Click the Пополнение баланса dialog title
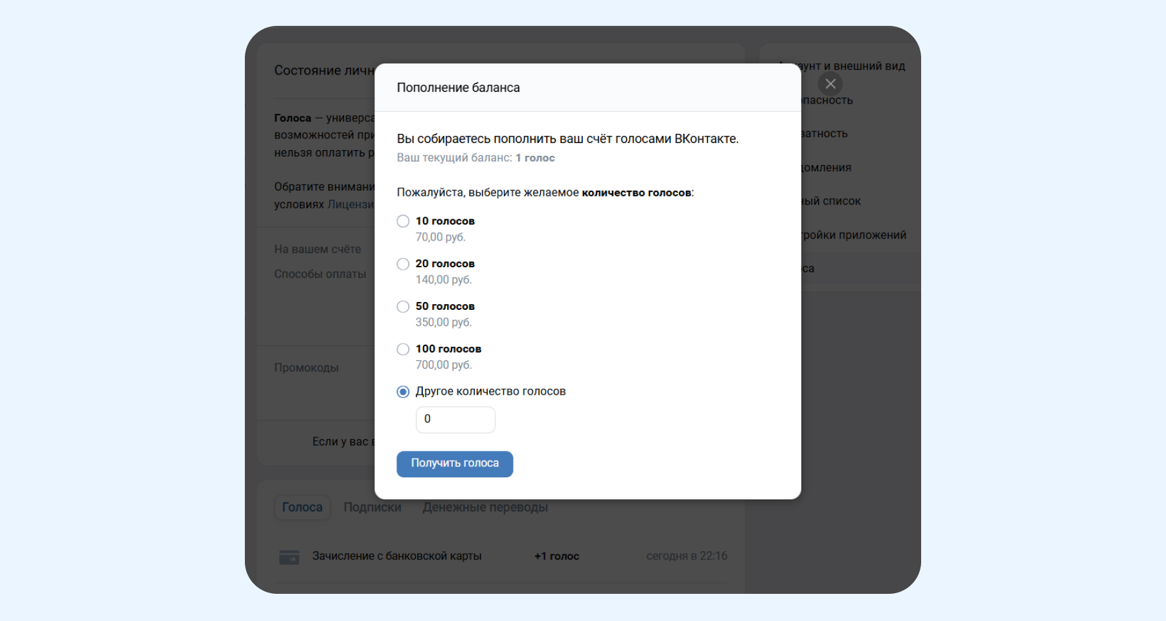 (458, 88)
